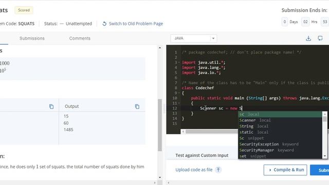
Task: Select 'Sc snippet' autocomplete suggestion
Action: (x=280, y=138)
